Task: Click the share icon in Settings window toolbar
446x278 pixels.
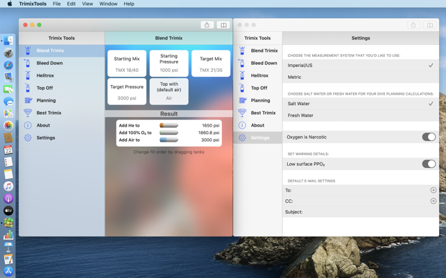Action: click(x=413, y=25)
